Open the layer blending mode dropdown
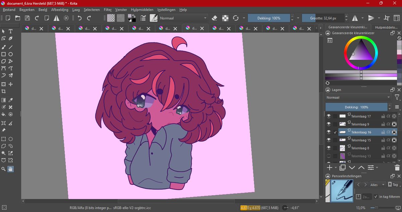The width and height of the screenshot is (402, 212). click(358, 97)
